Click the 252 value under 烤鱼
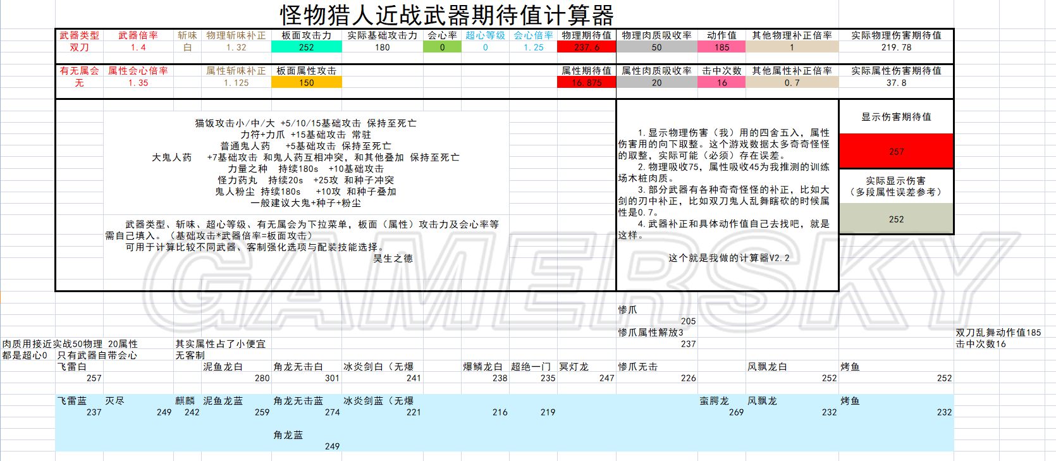 (x=944, y=378)
